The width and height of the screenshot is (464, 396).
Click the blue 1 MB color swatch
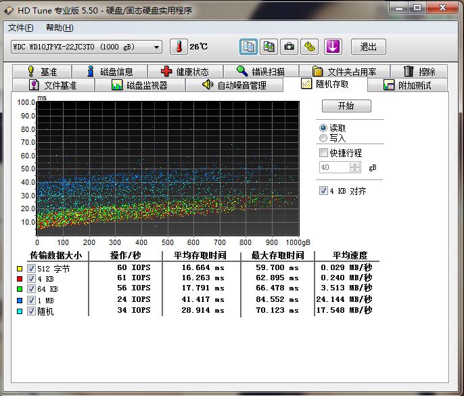click(19, 300)
